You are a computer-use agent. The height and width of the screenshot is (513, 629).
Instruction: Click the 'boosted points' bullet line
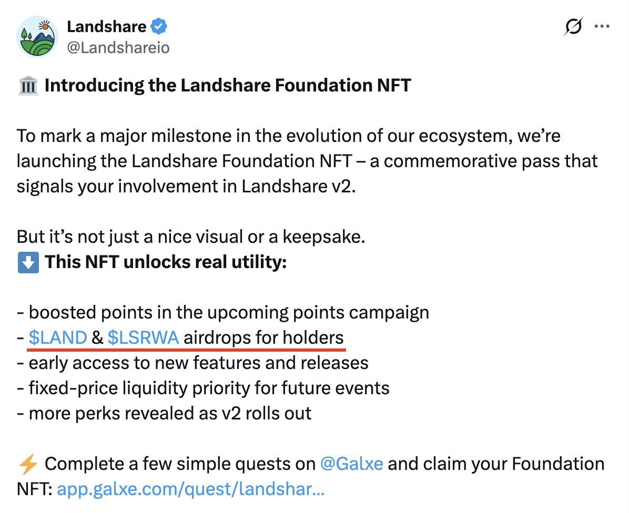224,312
